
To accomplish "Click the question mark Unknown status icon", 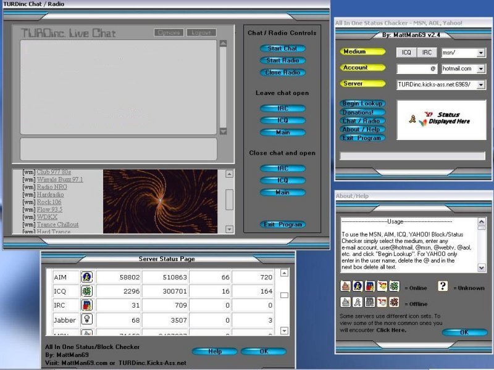I will pos(443,286).
